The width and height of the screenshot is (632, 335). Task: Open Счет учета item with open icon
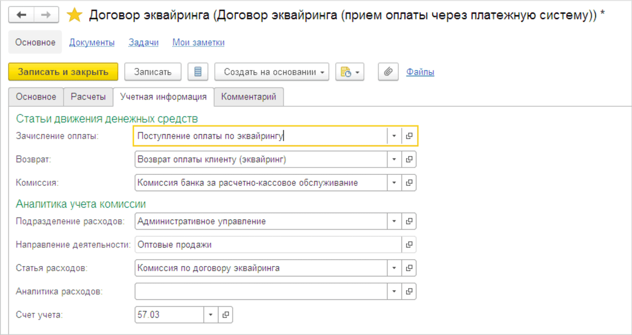coord(225,314)
